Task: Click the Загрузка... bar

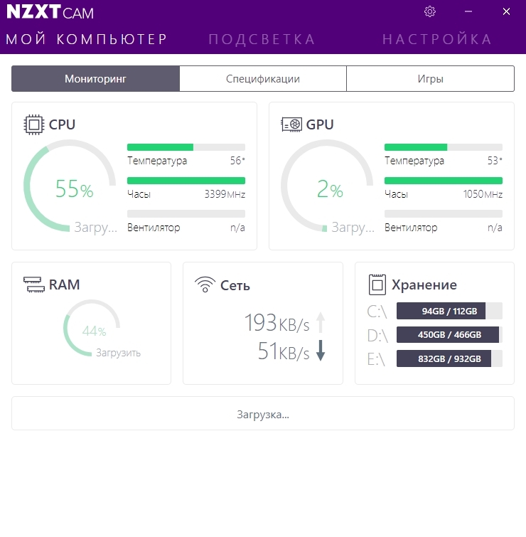Action: [x=262, y=414]
